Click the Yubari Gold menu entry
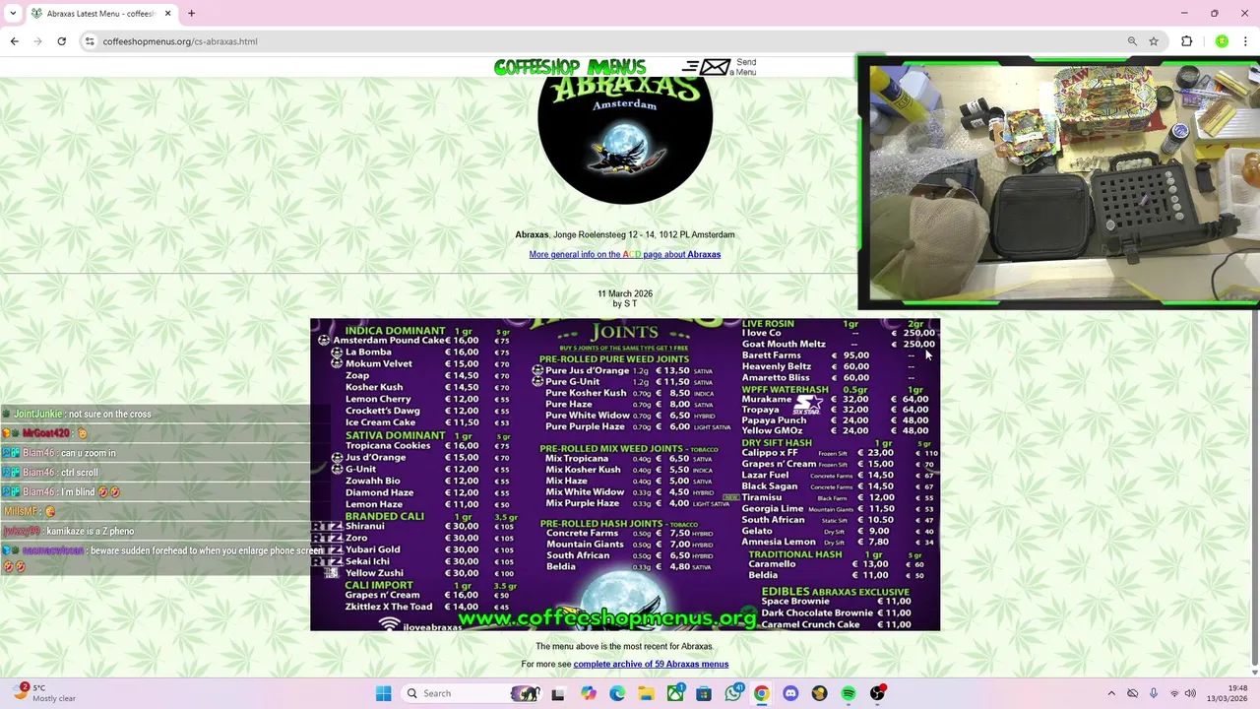 click(x=372, y=549)
